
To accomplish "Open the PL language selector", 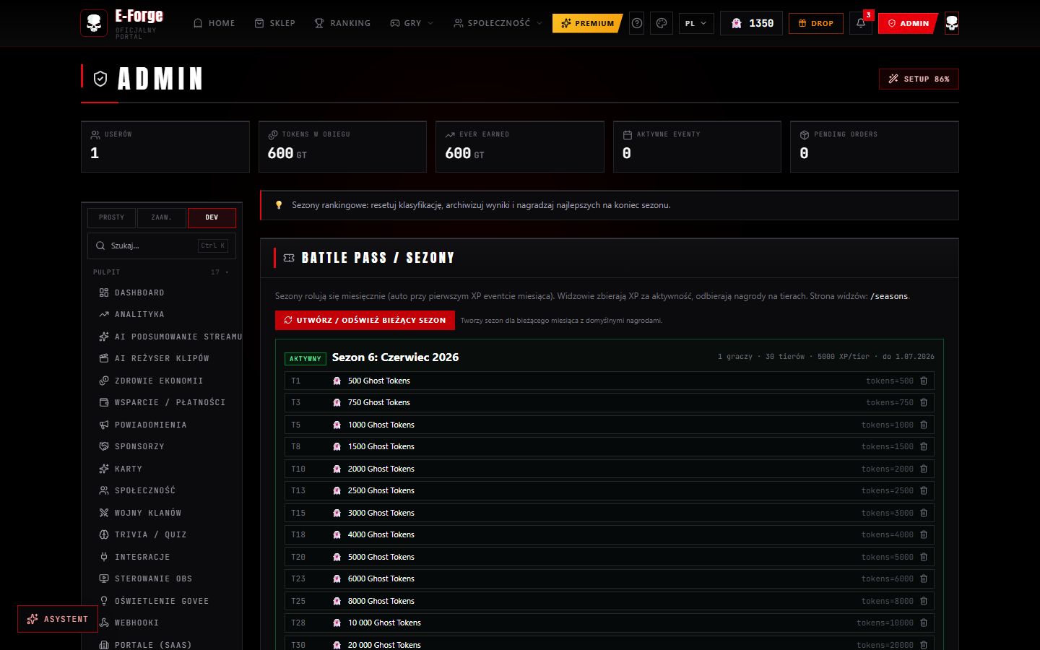I will pos(696,23).
